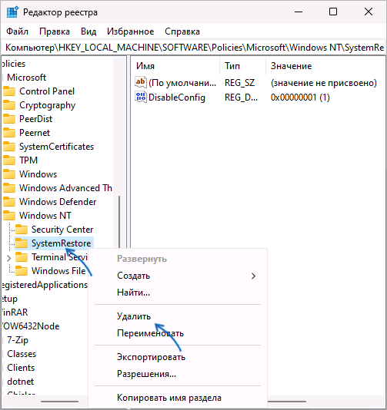Viewport: 387px width, 410px height.
Task: Select the Cryptography key label
Action: pos(48,105)
